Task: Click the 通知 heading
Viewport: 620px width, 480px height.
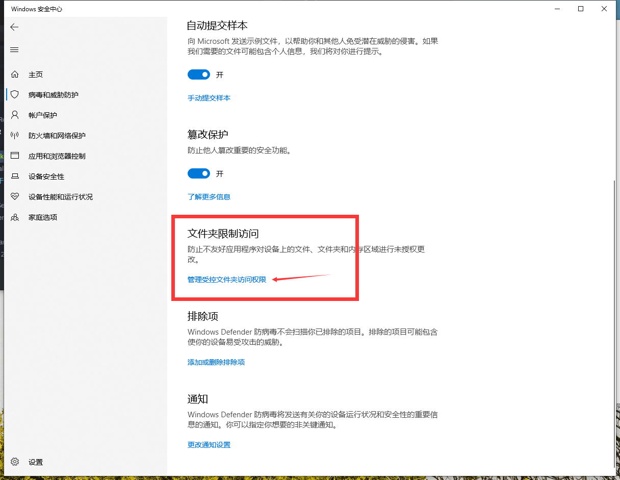Action: pyautogui.click(x=198, y=399)
